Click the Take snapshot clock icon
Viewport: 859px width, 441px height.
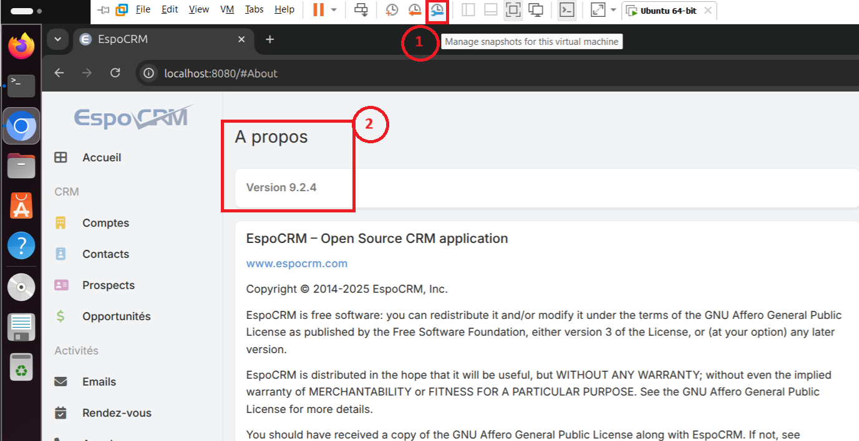pos(392,10)
